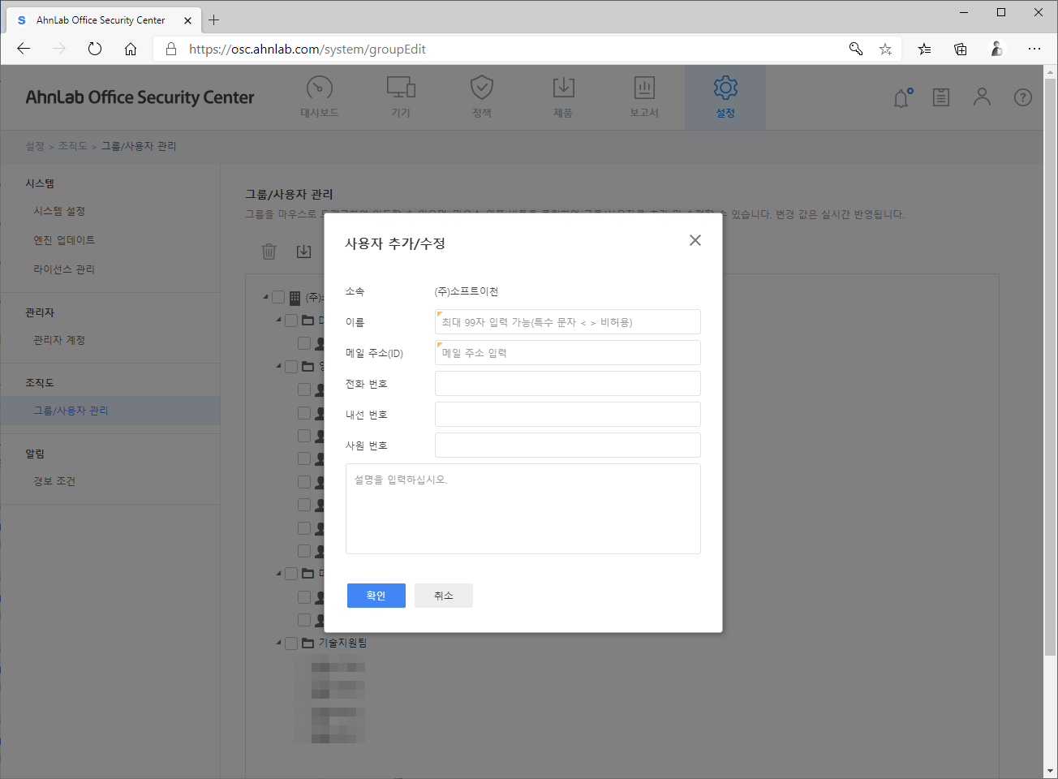The width and height of the screenshot is (1058, 779).
Task: Check the 기술지원팀 group checkbox
Action: 291,643
